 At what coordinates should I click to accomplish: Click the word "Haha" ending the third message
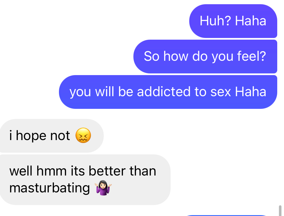(x=251, y=91)
